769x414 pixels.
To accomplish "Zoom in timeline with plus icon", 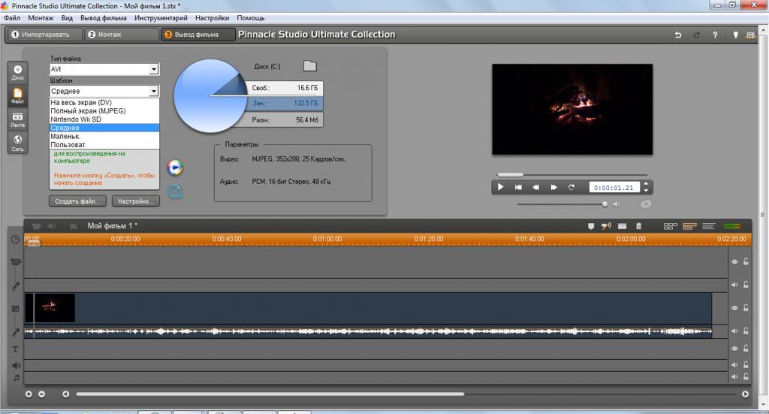I will [x=29, y=394].
